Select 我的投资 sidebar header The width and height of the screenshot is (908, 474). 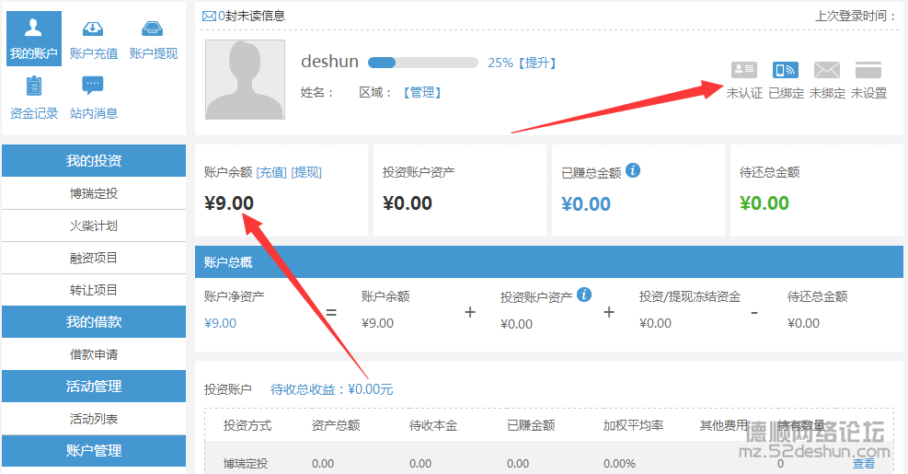coord(94,160)
